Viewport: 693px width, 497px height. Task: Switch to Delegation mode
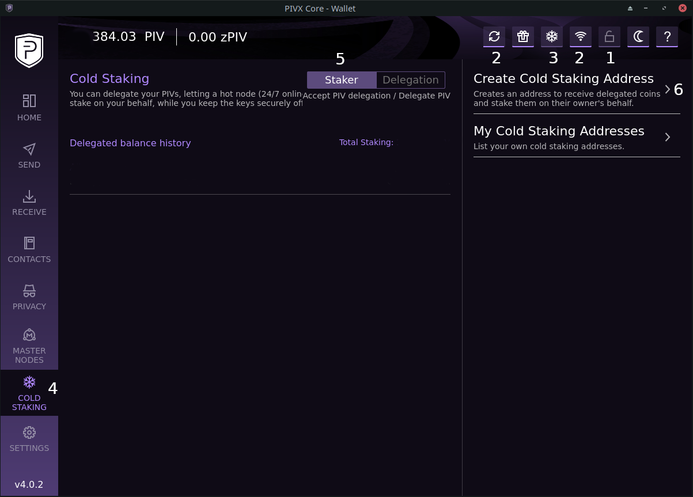coord(410,80)
